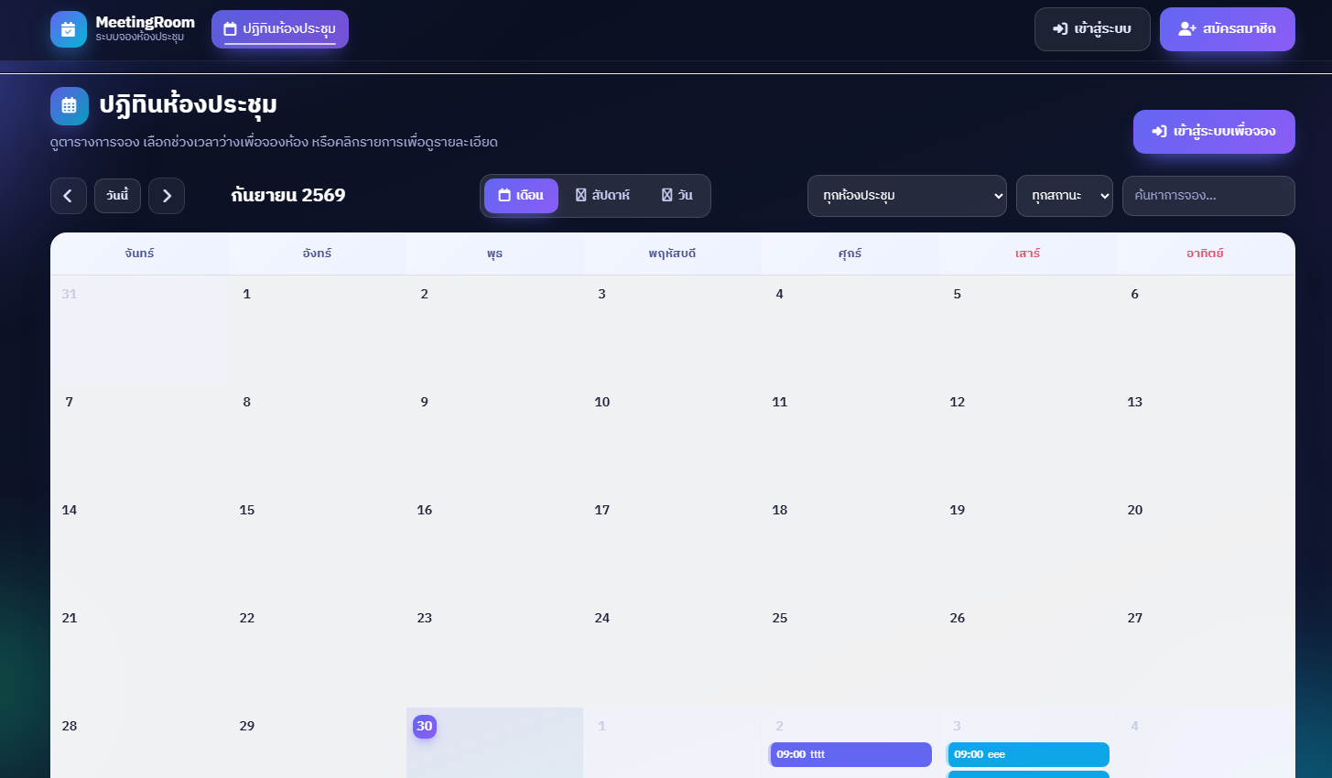Screen dimensions: 1332x778
Task: Select date 15 in the calendar
Action: [247, 510]
